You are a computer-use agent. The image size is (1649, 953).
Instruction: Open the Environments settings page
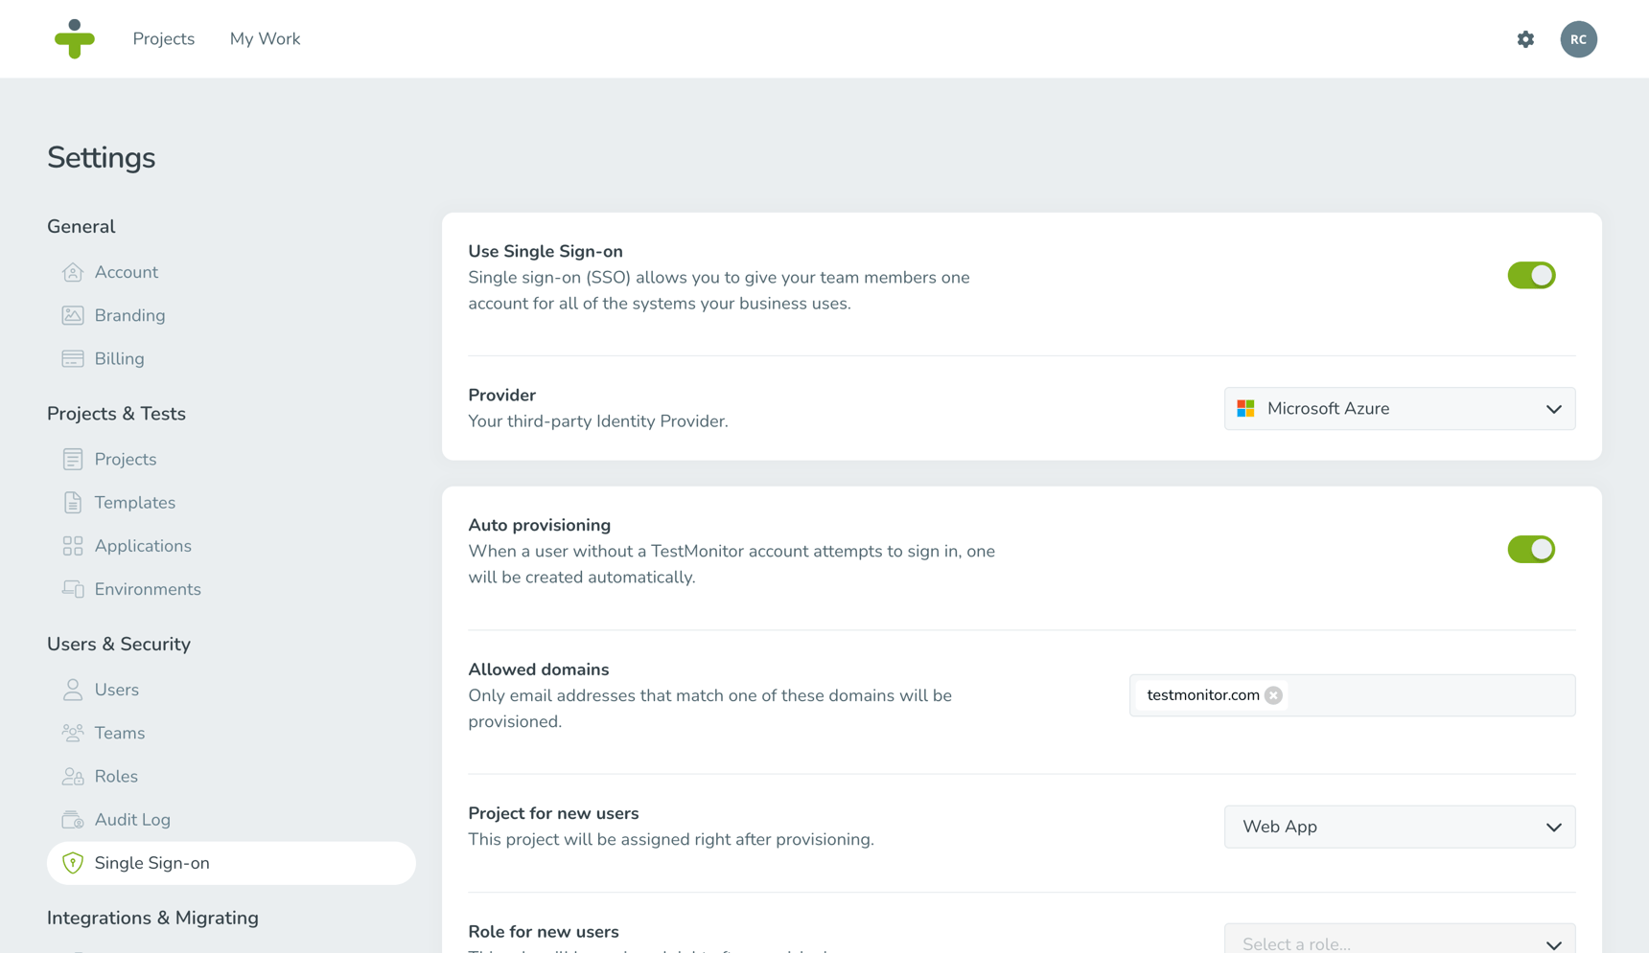pos(147,589)
